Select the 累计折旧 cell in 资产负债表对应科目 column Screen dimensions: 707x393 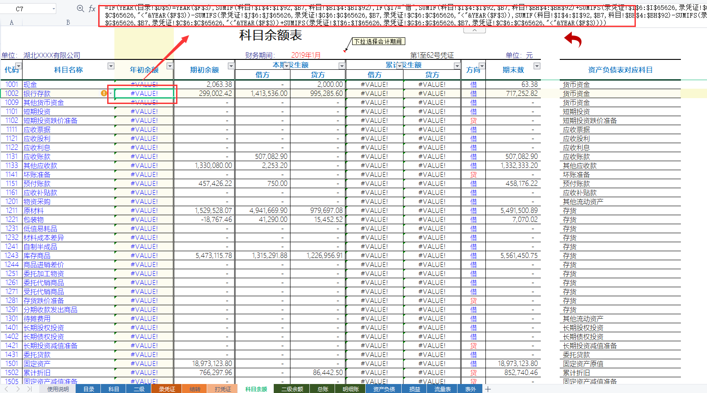point(620,372)
